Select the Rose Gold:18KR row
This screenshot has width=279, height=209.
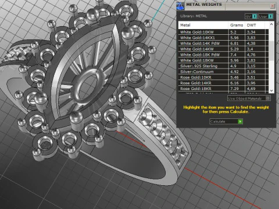point(223,89)
